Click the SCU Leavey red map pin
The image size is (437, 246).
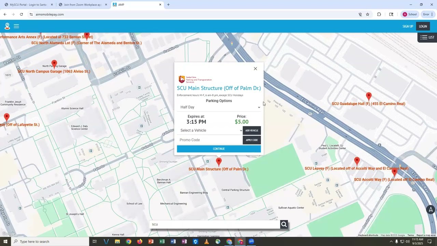pos(357,161)
